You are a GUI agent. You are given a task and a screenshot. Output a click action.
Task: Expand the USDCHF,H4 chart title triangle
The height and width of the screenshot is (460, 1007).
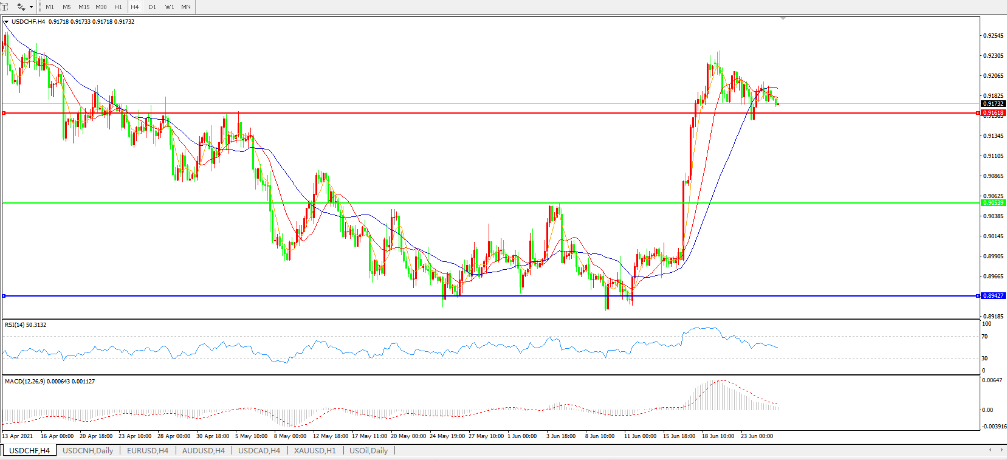tap(6, 22)
